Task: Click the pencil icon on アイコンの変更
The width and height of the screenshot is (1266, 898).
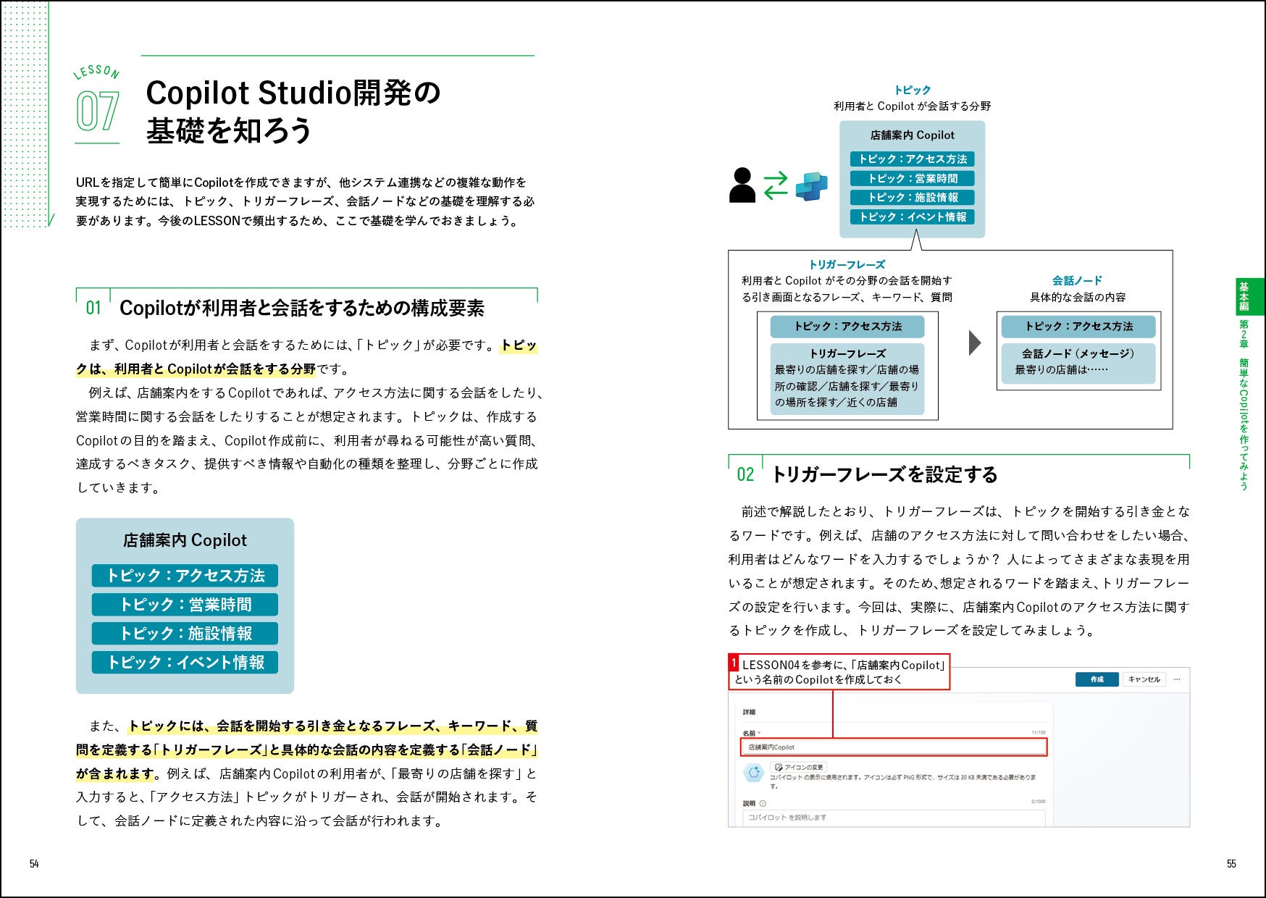Action: pos(779,768)
